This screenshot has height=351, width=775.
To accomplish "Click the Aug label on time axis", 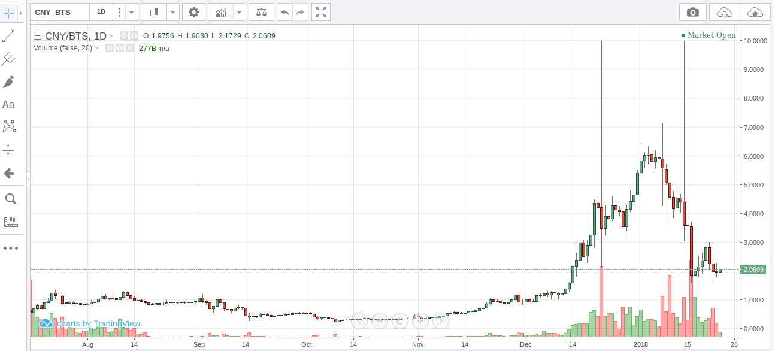I will point(88,344).
